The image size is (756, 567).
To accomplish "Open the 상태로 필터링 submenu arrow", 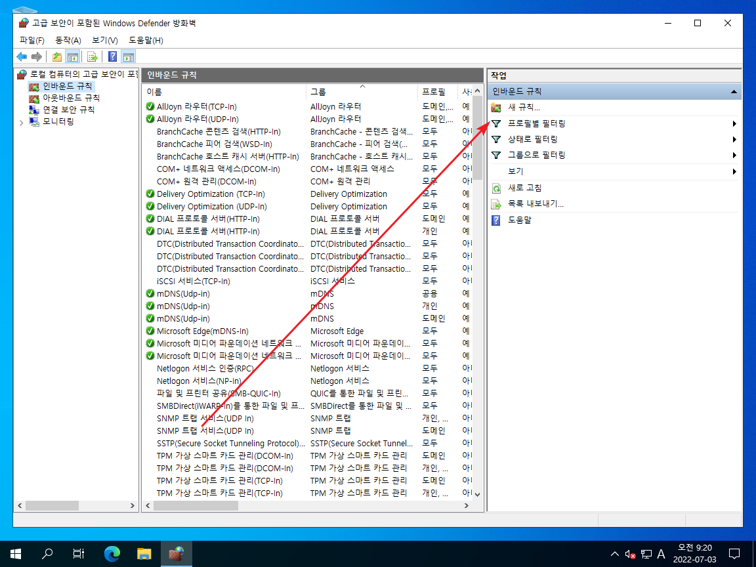I will (734, 139).
